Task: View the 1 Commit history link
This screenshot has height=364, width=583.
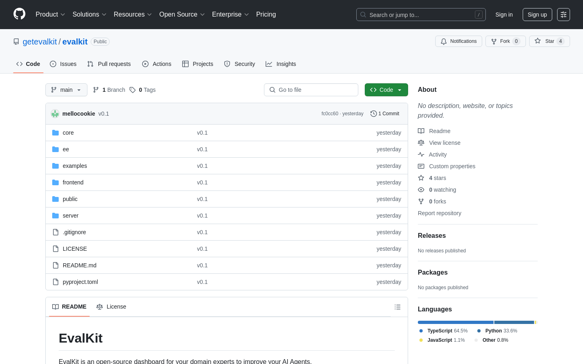Action: [385, 114]
